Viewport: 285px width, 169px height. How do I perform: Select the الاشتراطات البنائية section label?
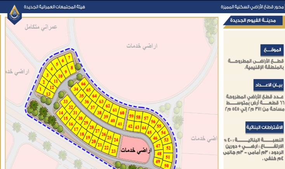pos(265,127)
